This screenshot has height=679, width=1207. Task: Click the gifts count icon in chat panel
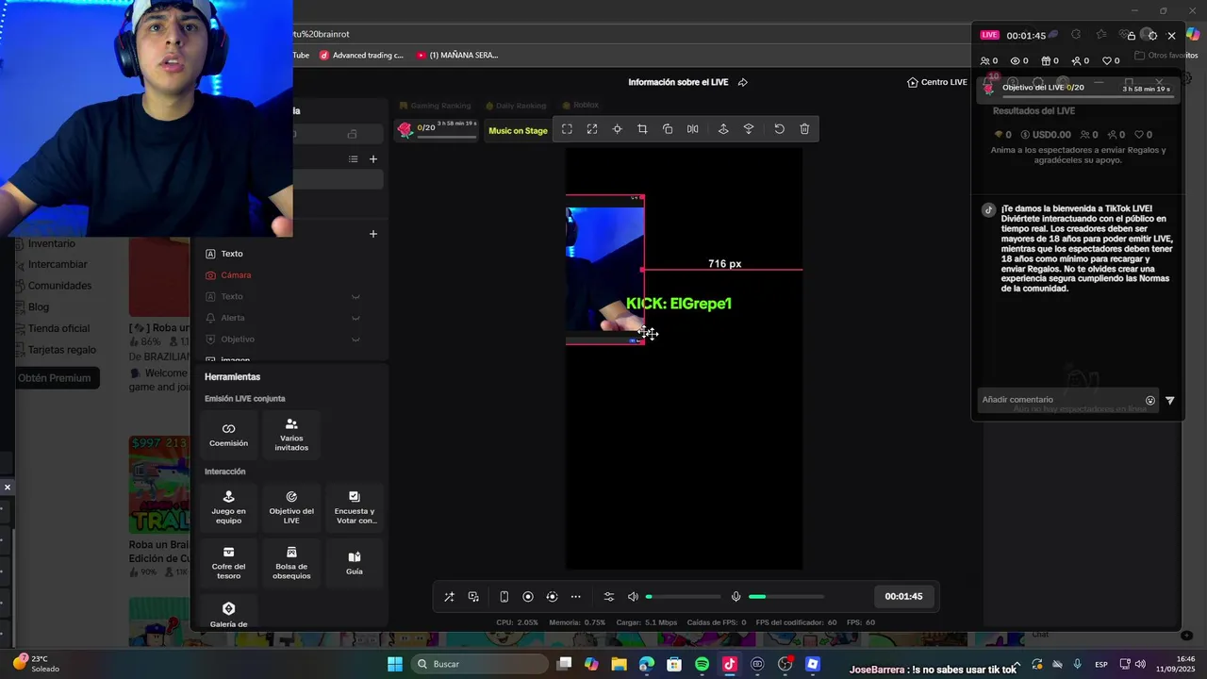pyautogui.click(x=1050, y=60)
